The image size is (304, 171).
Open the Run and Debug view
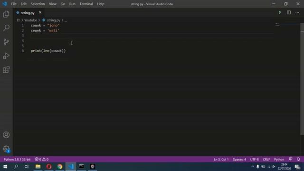[x=6, y=56]
